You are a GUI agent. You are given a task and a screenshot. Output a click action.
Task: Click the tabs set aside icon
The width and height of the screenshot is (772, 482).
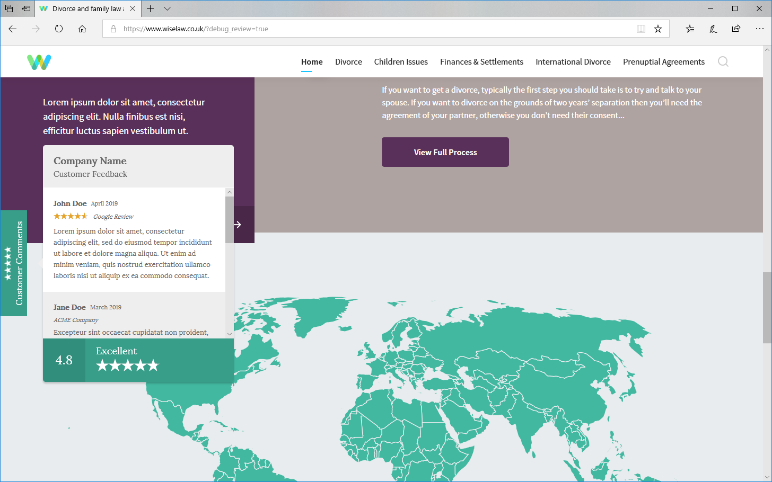coord(9,8)
